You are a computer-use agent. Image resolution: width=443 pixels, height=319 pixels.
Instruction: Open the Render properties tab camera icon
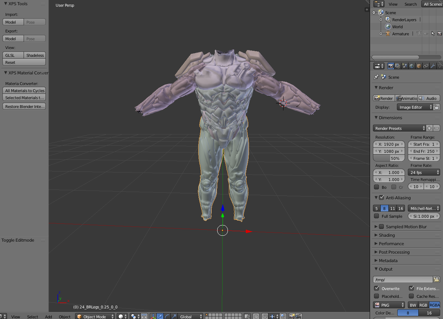click(391, 66)
